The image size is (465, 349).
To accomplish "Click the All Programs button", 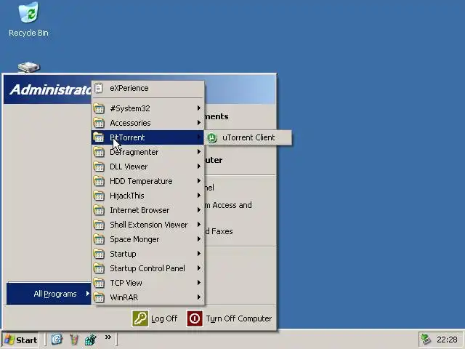I will tap(49, 294).
